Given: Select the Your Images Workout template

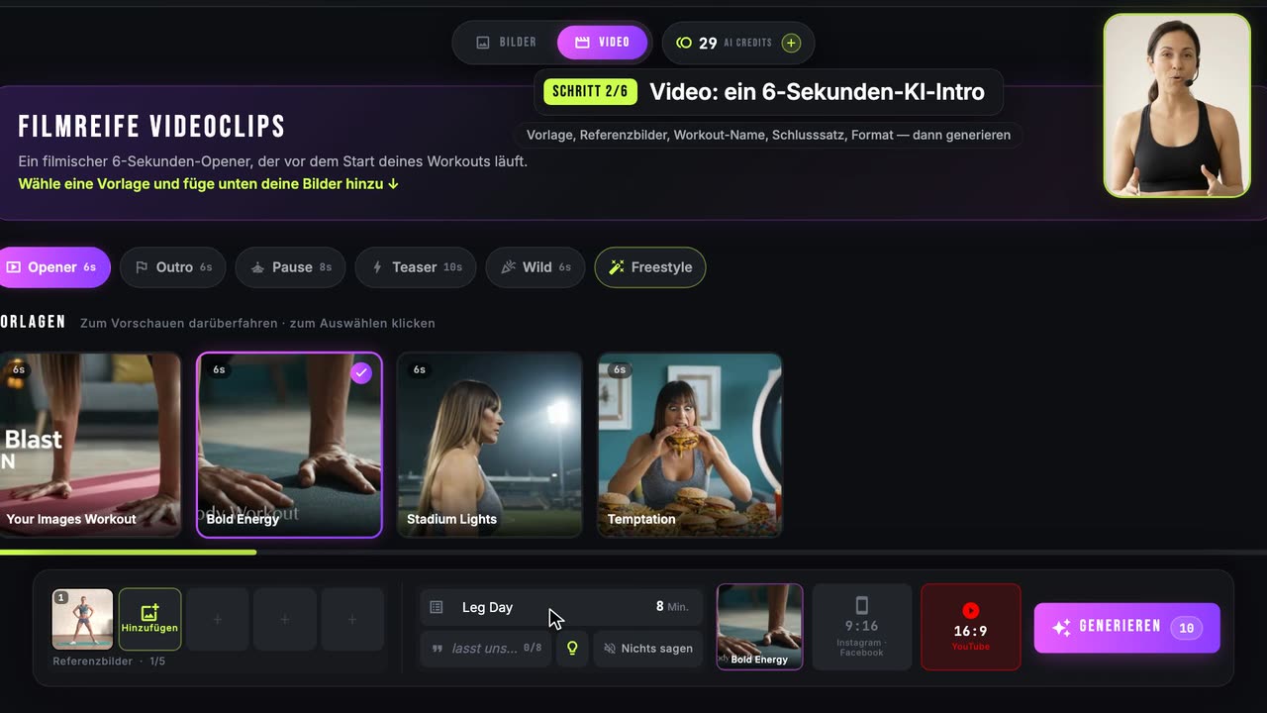Looking at the screenshot, I should pyautogui.click(x=90, y=445).
